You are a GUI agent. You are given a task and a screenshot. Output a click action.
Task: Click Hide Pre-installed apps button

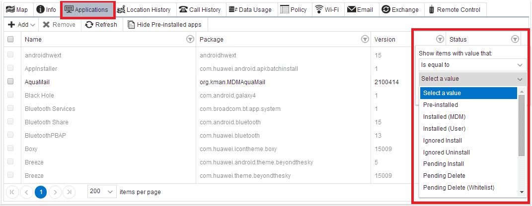(164, 25)
